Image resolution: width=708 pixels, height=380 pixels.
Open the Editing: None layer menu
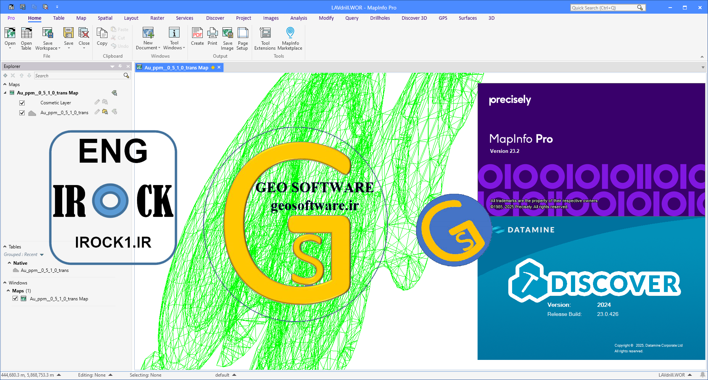pyautogui.click(x=110, y=375)
